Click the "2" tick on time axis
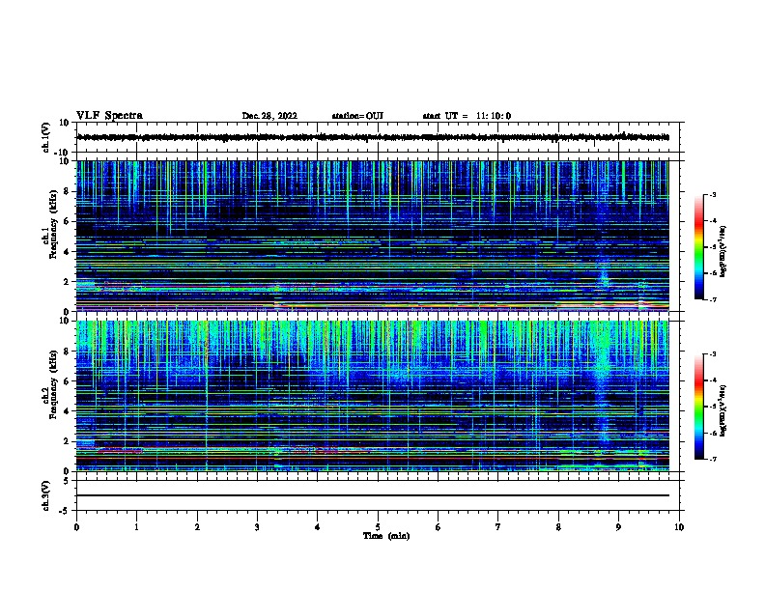 point(197,527)
